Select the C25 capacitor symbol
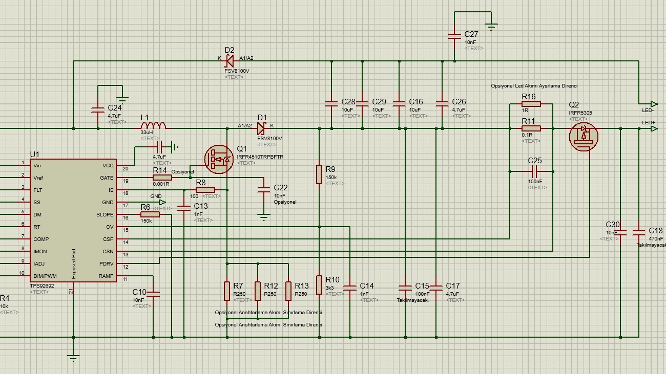666x374 pixels. (x=534, y=171)
